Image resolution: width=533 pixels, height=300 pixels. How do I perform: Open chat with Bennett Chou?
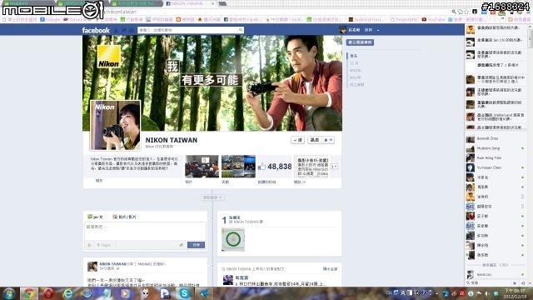[496, 139]
